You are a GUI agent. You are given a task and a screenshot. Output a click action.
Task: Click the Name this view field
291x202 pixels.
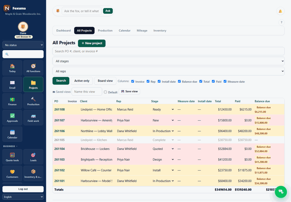coord(87,91)
